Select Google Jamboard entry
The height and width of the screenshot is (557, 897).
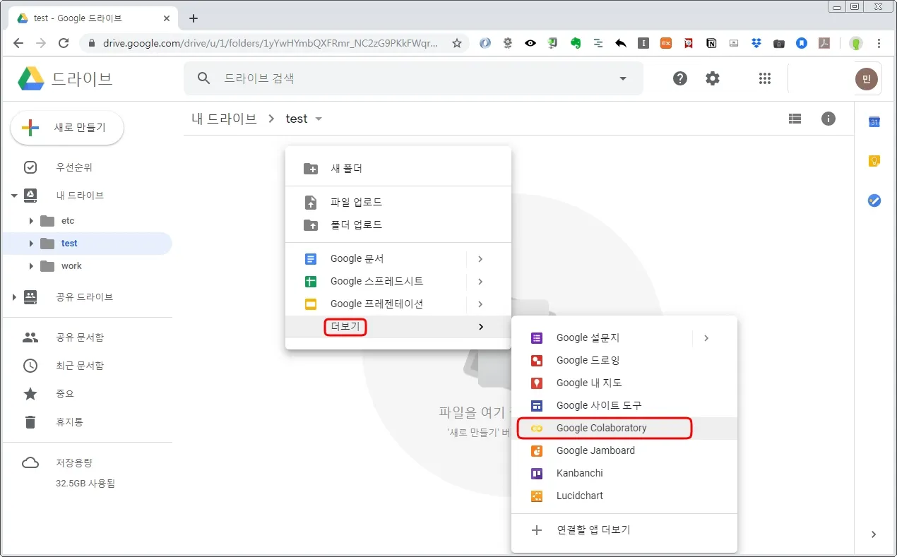click(x=624, y=451)
